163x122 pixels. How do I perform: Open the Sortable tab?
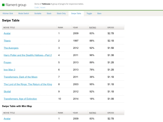coord(38,14)
